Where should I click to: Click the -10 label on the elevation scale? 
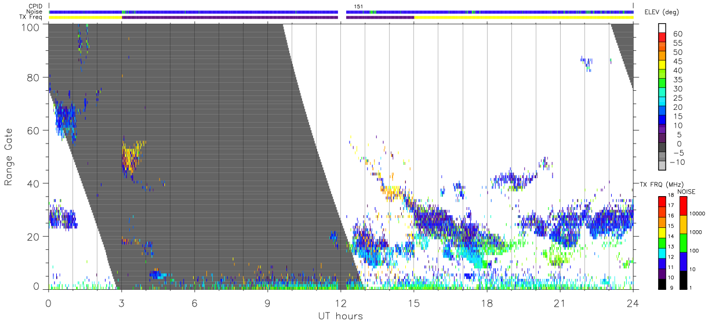(x=678, y=162)
